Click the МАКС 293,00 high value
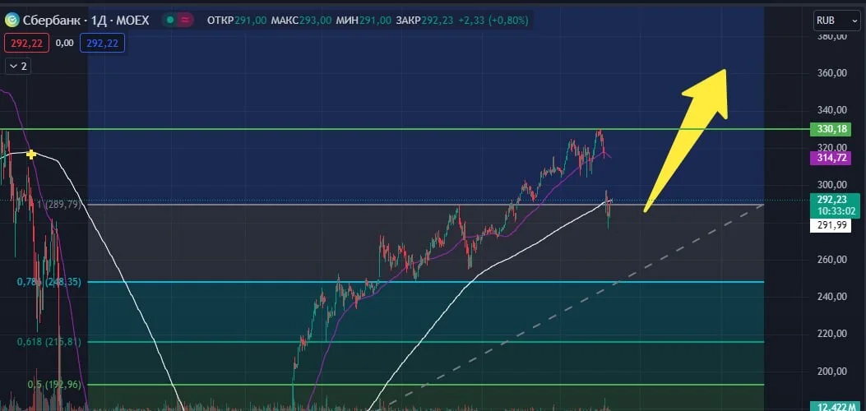Viewport: 866px width, 411px height. click(302, 21)
